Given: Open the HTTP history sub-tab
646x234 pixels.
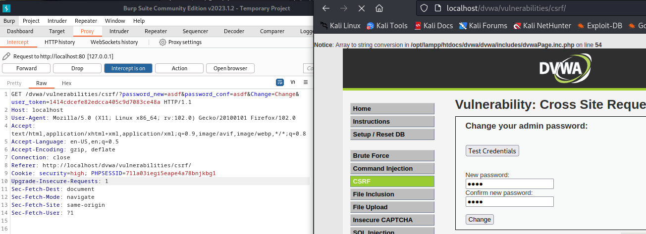Looking at the screenshot, I should 59,42.
